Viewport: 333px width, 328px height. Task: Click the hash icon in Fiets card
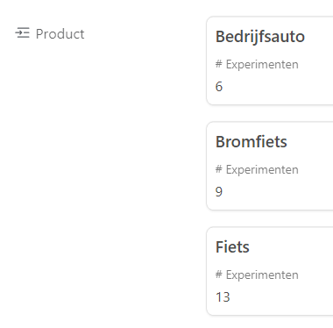(219, 274)
